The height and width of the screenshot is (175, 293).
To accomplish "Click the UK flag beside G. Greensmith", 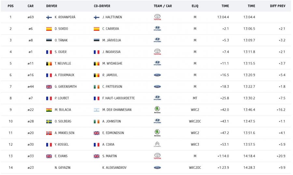I will click(x=49, y=87).
